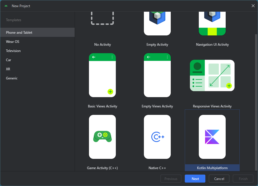Close the New Project dialog
This screenshot has width=258, height=186.
pos(253,6)
